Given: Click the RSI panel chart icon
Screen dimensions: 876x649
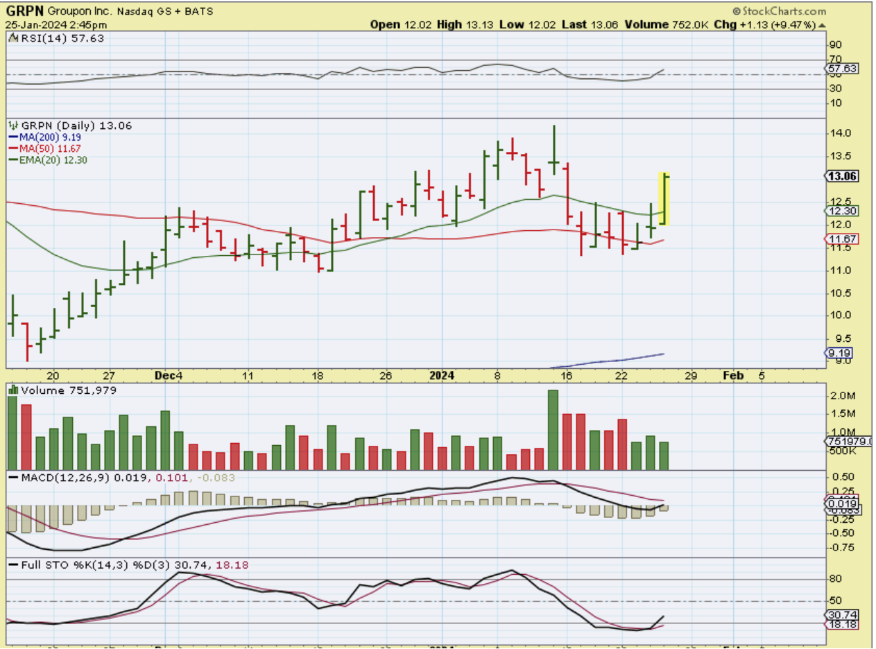Looking at the screenshot, I should pos(12,39).
